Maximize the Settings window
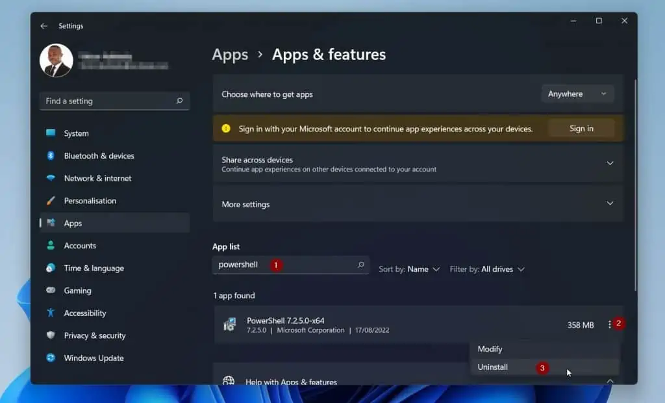The width and height of the screenshot is (665, 403). [x=599, y=21]
